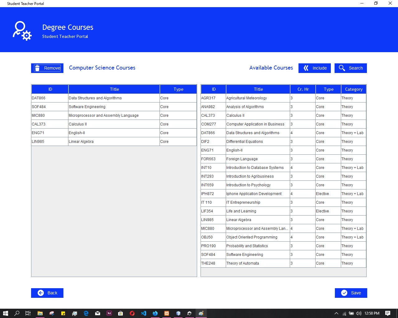Viewport: 398px width, 318px height.
Task: Open the Search button for available courses
Action: coord(351,68)
